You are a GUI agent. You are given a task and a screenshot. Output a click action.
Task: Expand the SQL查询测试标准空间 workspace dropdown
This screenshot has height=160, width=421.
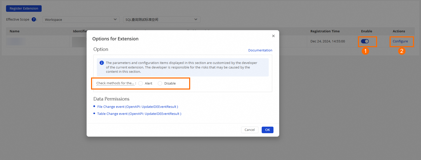[x=162, y=20]
